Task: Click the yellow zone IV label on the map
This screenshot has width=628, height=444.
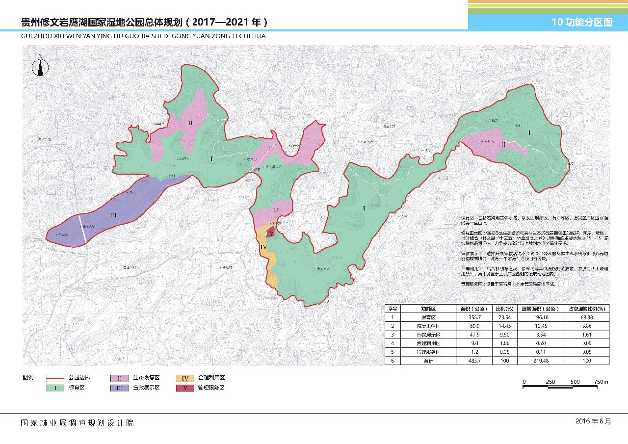Action: click(263, 247)
